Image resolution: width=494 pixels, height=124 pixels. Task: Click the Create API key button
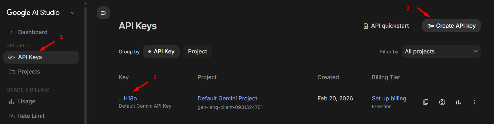451,26
